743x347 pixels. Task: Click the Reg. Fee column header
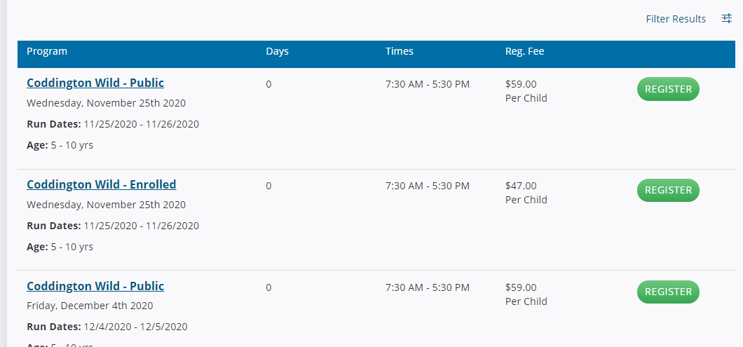click(524, 51)
